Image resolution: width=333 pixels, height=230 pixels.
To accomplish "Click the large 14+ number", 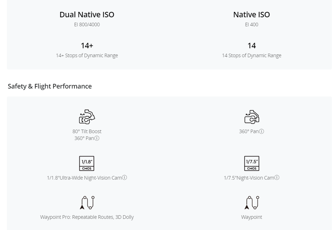I will (x=87, y=45).
